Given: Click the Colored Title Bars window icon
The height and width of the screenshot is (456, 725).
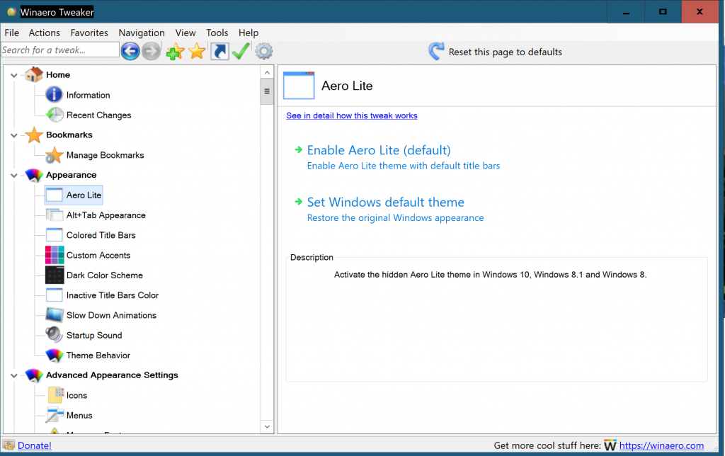Looking at the screenshot, I should pos(54,235).
